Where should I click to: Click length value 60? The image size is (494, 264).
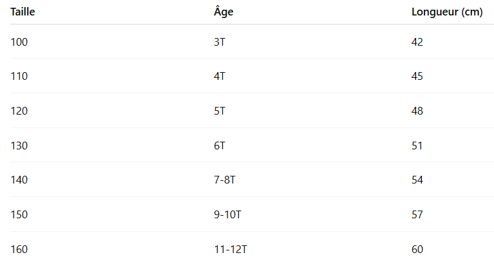pyautogui.click(x=417, y=249)
